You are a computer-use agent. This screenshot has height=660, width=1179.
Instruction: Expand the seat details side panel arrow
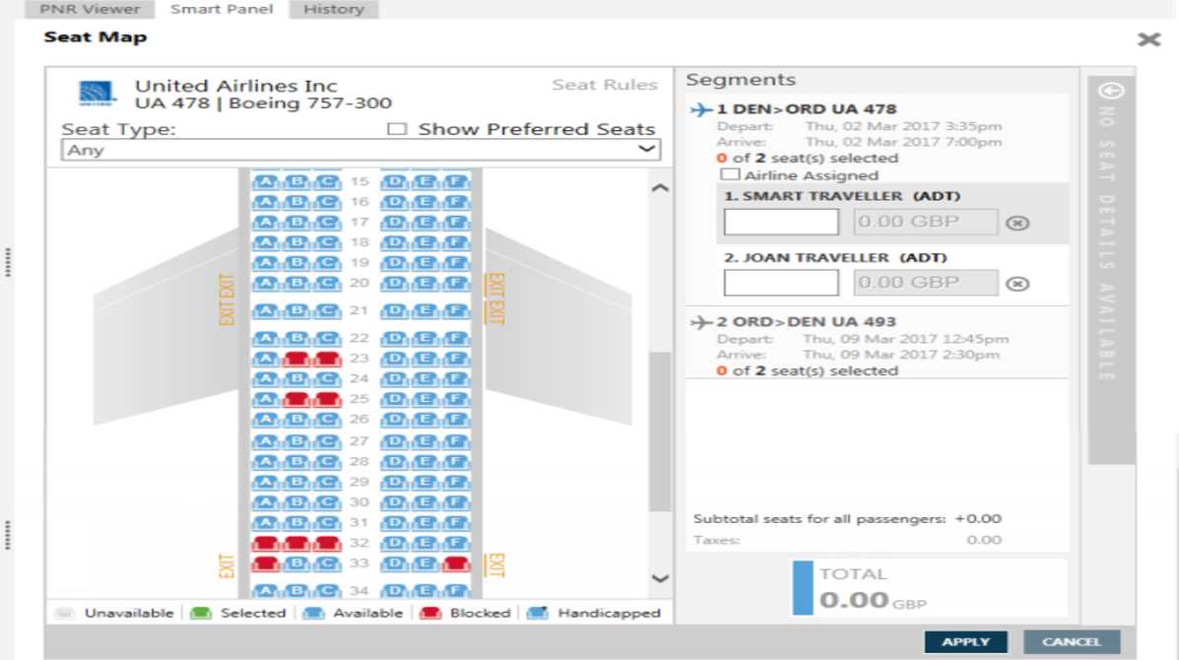1112,91
